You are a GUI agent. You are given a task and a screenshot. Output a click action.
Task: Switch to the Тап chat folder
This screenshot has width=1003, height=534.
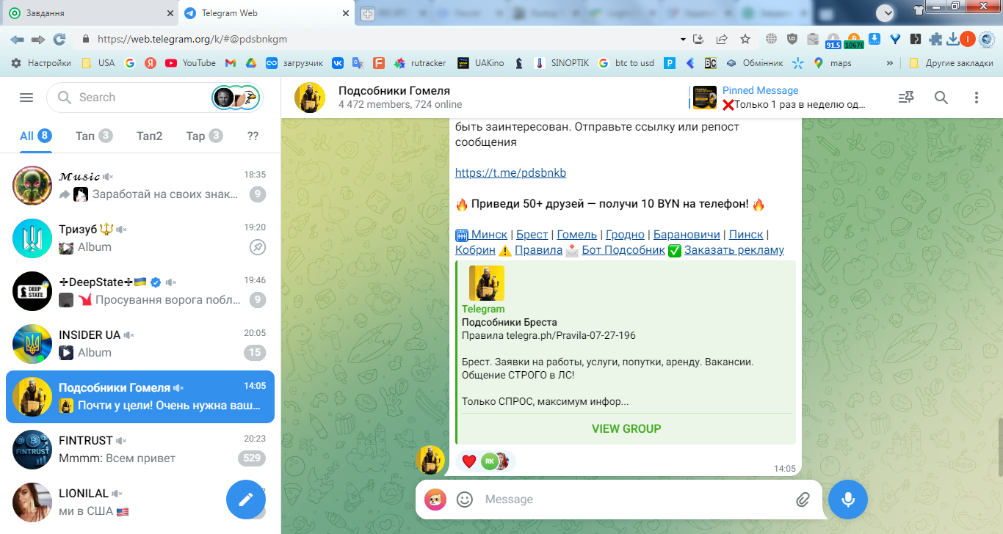[x=94, y=136]
